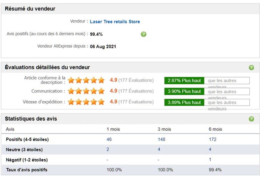The image size is (260, 177).
Task: Open Laser Tree retails Store link
Action: [x=115, y=22]
